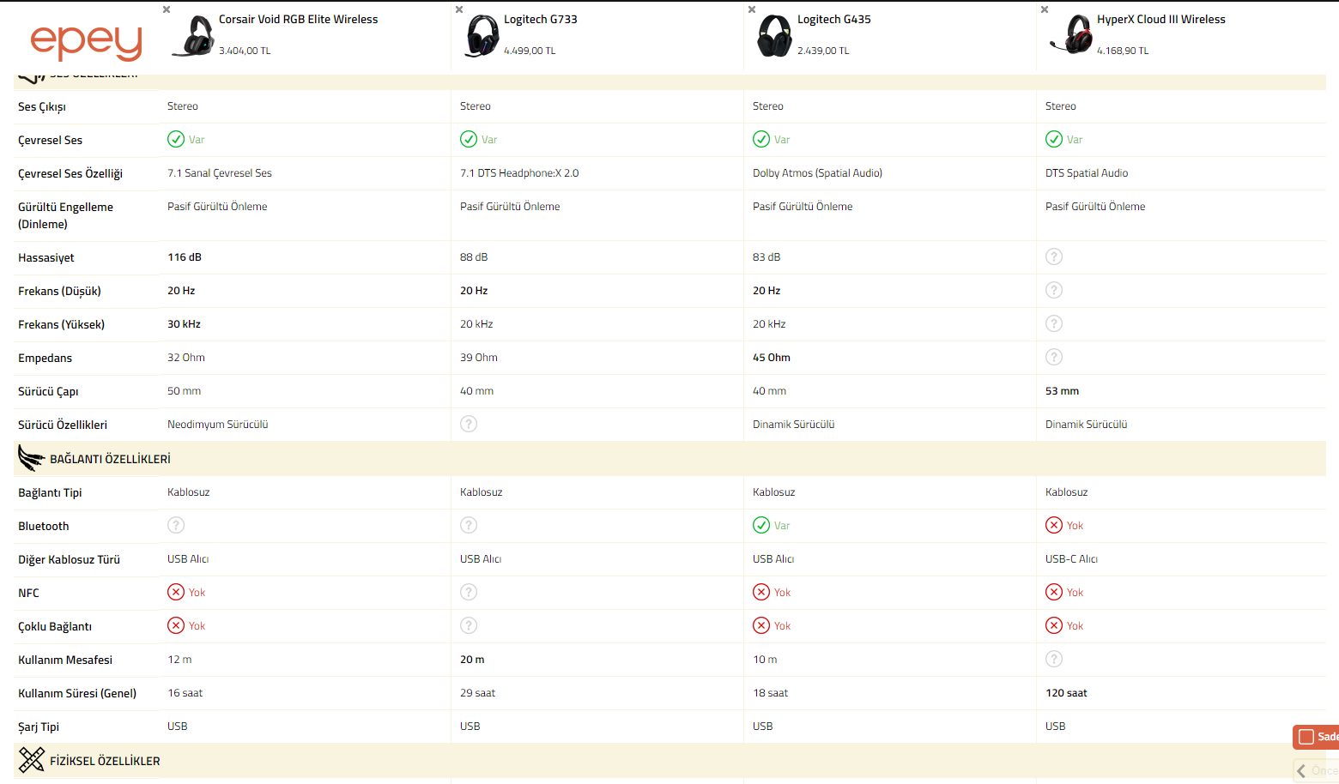
Task: Click the '7.1 Sanal Çevresel Ses' value
Action: click(x=220, y=173)
